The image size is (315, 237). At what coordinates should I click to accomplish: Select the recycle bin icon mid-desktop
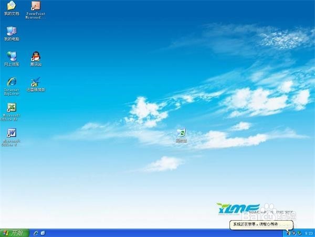point(182,136)
